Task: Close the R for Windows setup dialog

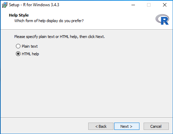Action: [165, 5]
